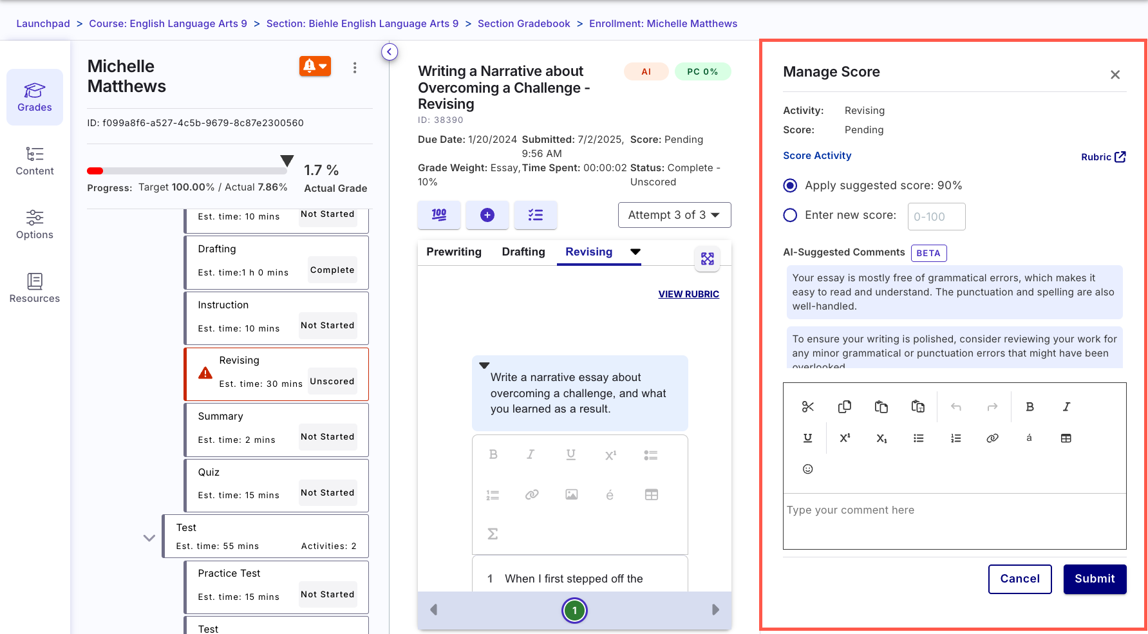Click the fullscreen expand icon near Revising tab
This screenshot has height=634, width=1148.
tap(708, 259)
